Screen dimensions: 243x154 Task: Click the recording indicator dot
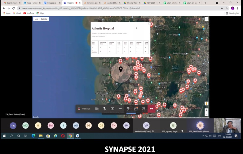(79, 109)
